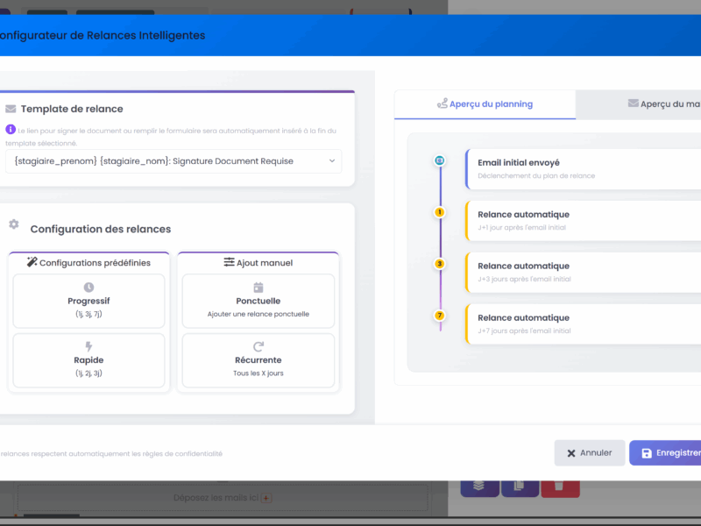Image resolution: width=701 pixels, height=526 pixels.
Task: Click the sliders icon next to Ajout manuel
Action: 229,262
